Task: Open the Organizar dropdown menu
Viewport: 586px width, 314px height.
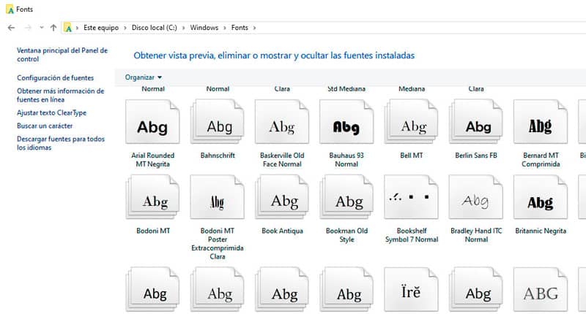Action: click(144, 77)
